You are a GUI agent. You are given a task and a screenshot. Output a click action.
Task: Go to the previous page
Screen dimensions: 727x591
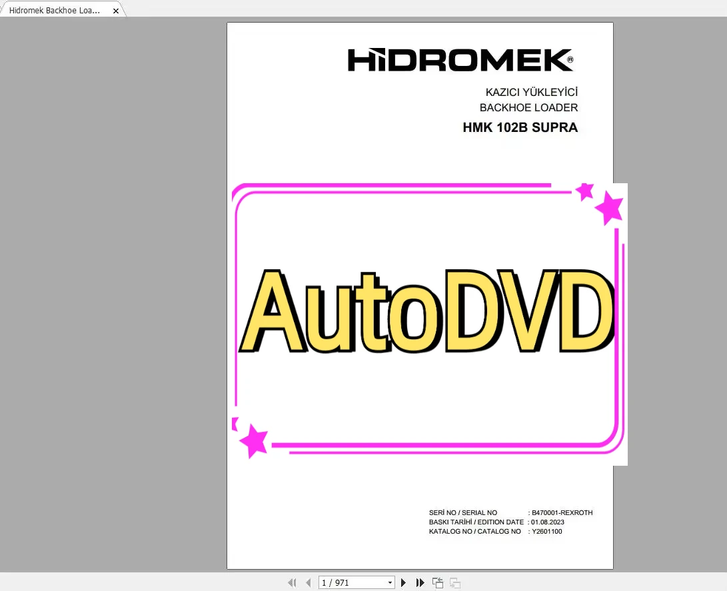pyautogui.click(x=309, y=582)
